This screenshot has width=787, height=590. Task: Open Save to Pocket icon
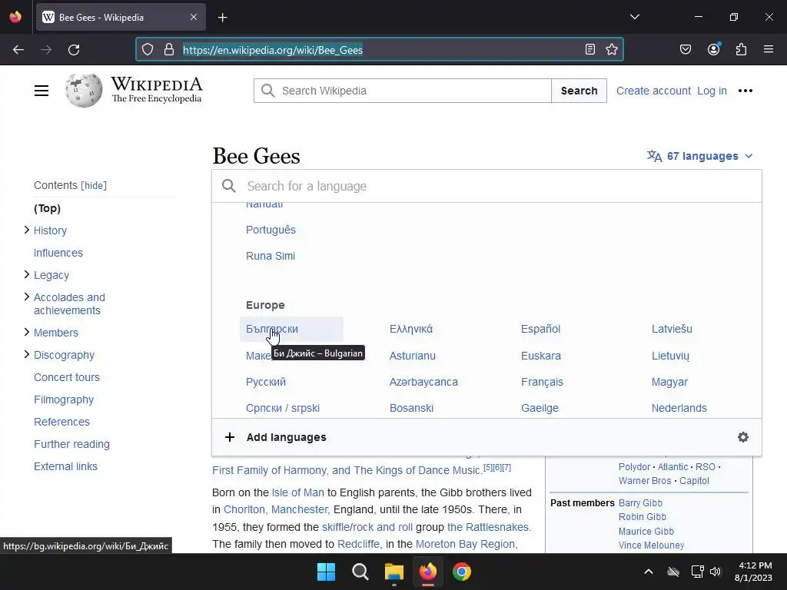coord(685,49)
